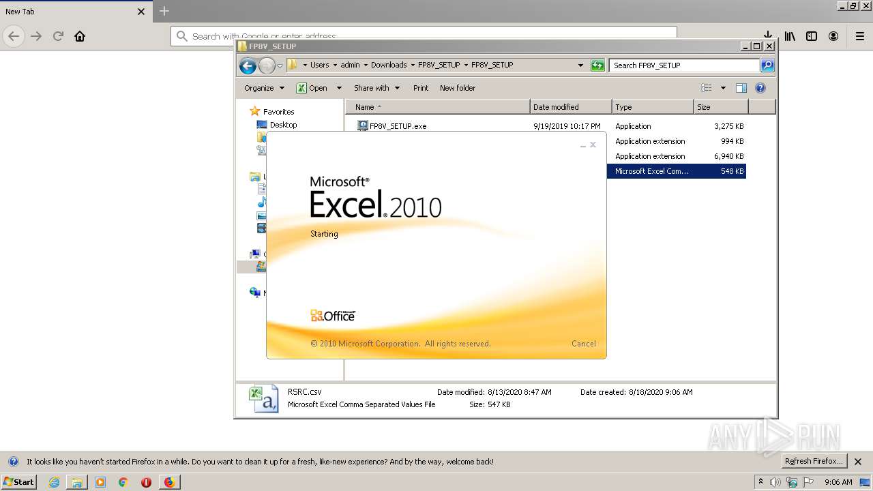Launch Windows Media Player from the taskbar
The width and height of the screenshot is (873, 491).
point(100,482)
